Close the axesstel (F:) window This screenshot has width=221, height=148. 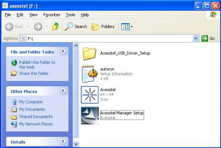(216, 6)
